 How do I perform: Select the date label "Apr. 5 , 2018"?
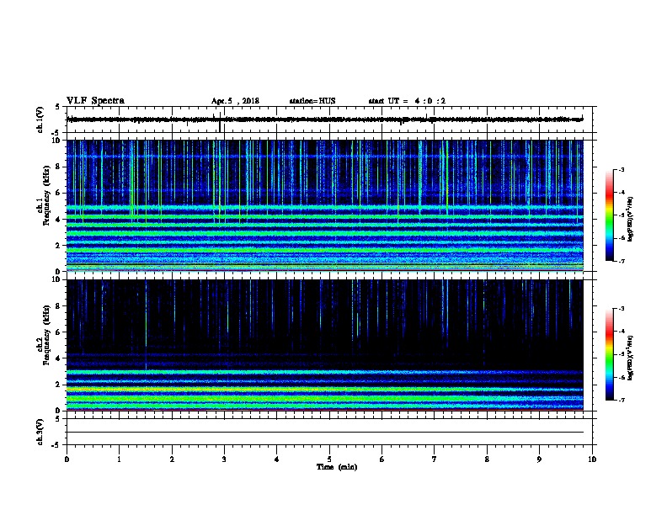[235, 101]
